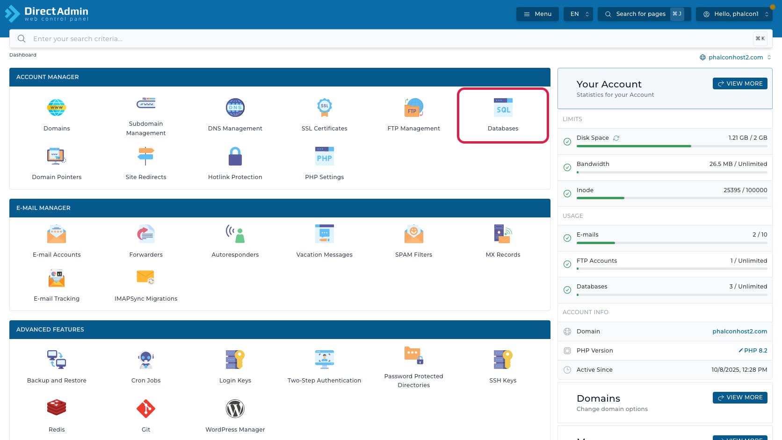Viewport: 782px width, 440px height.
Task: Refresh Disk Space usage icon
Action: pyautogui.click(x=616, y=138)
